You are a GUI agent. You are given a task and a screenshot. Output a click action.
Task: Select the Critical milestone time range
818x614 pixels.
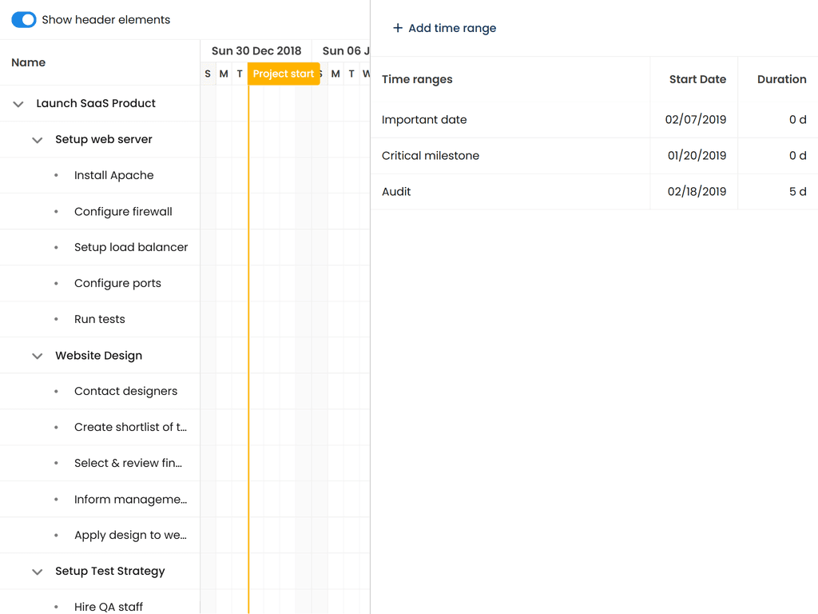(x=431, y=156)
